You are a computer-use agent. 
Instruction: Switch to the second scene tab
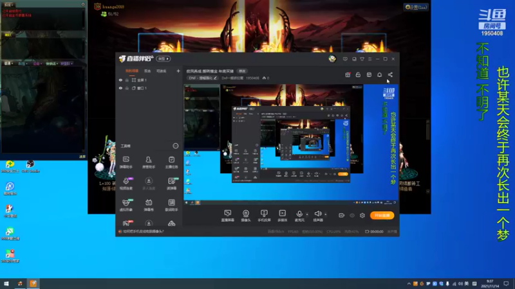(x=147, y=71)
